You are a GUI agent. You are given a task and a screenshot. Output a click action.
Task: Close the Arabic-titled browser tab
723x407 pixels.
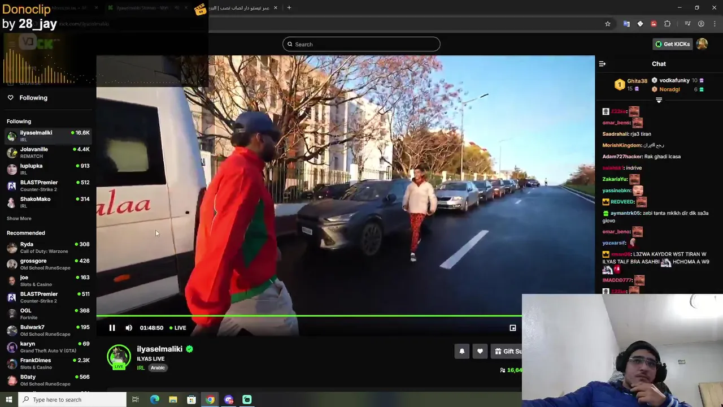[x=276, y=8]
